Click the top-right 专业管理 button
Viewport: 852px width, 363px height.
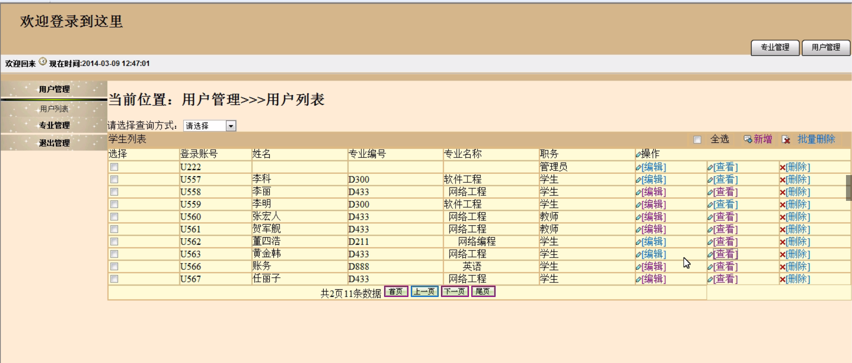(775, 47)
